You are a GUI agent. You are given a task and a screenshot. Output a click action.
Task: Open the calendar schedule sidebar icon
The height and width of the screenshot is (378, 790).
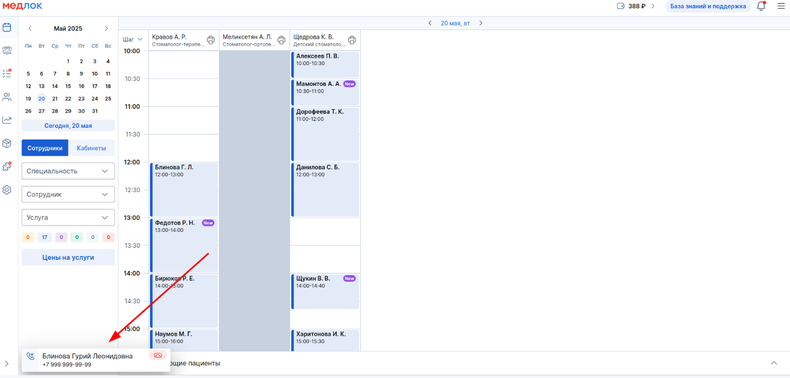tap(7, 27)
